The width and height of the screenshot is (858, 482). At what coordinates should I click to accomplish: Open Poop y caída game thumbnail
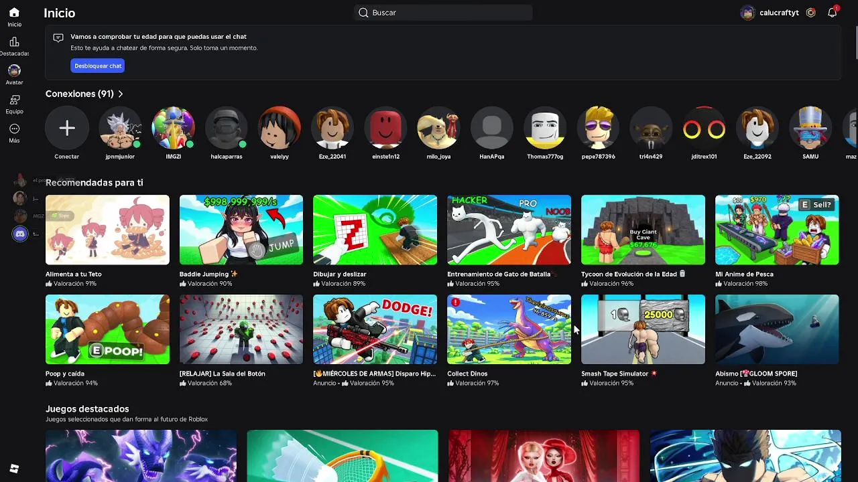pos(107,329)
